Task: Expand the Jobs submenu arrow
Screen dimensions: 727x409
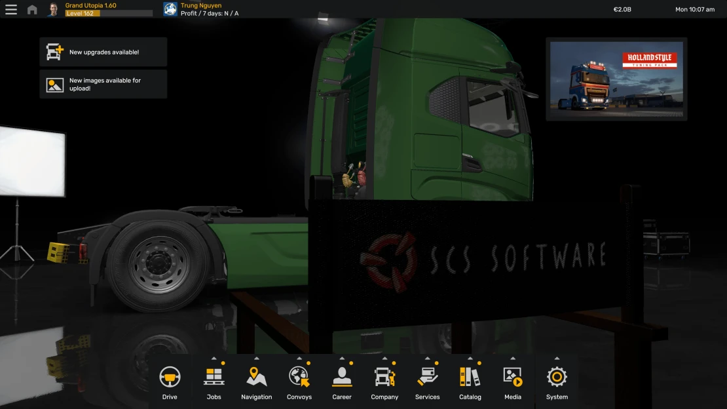Action: click(x=214, y=359)
